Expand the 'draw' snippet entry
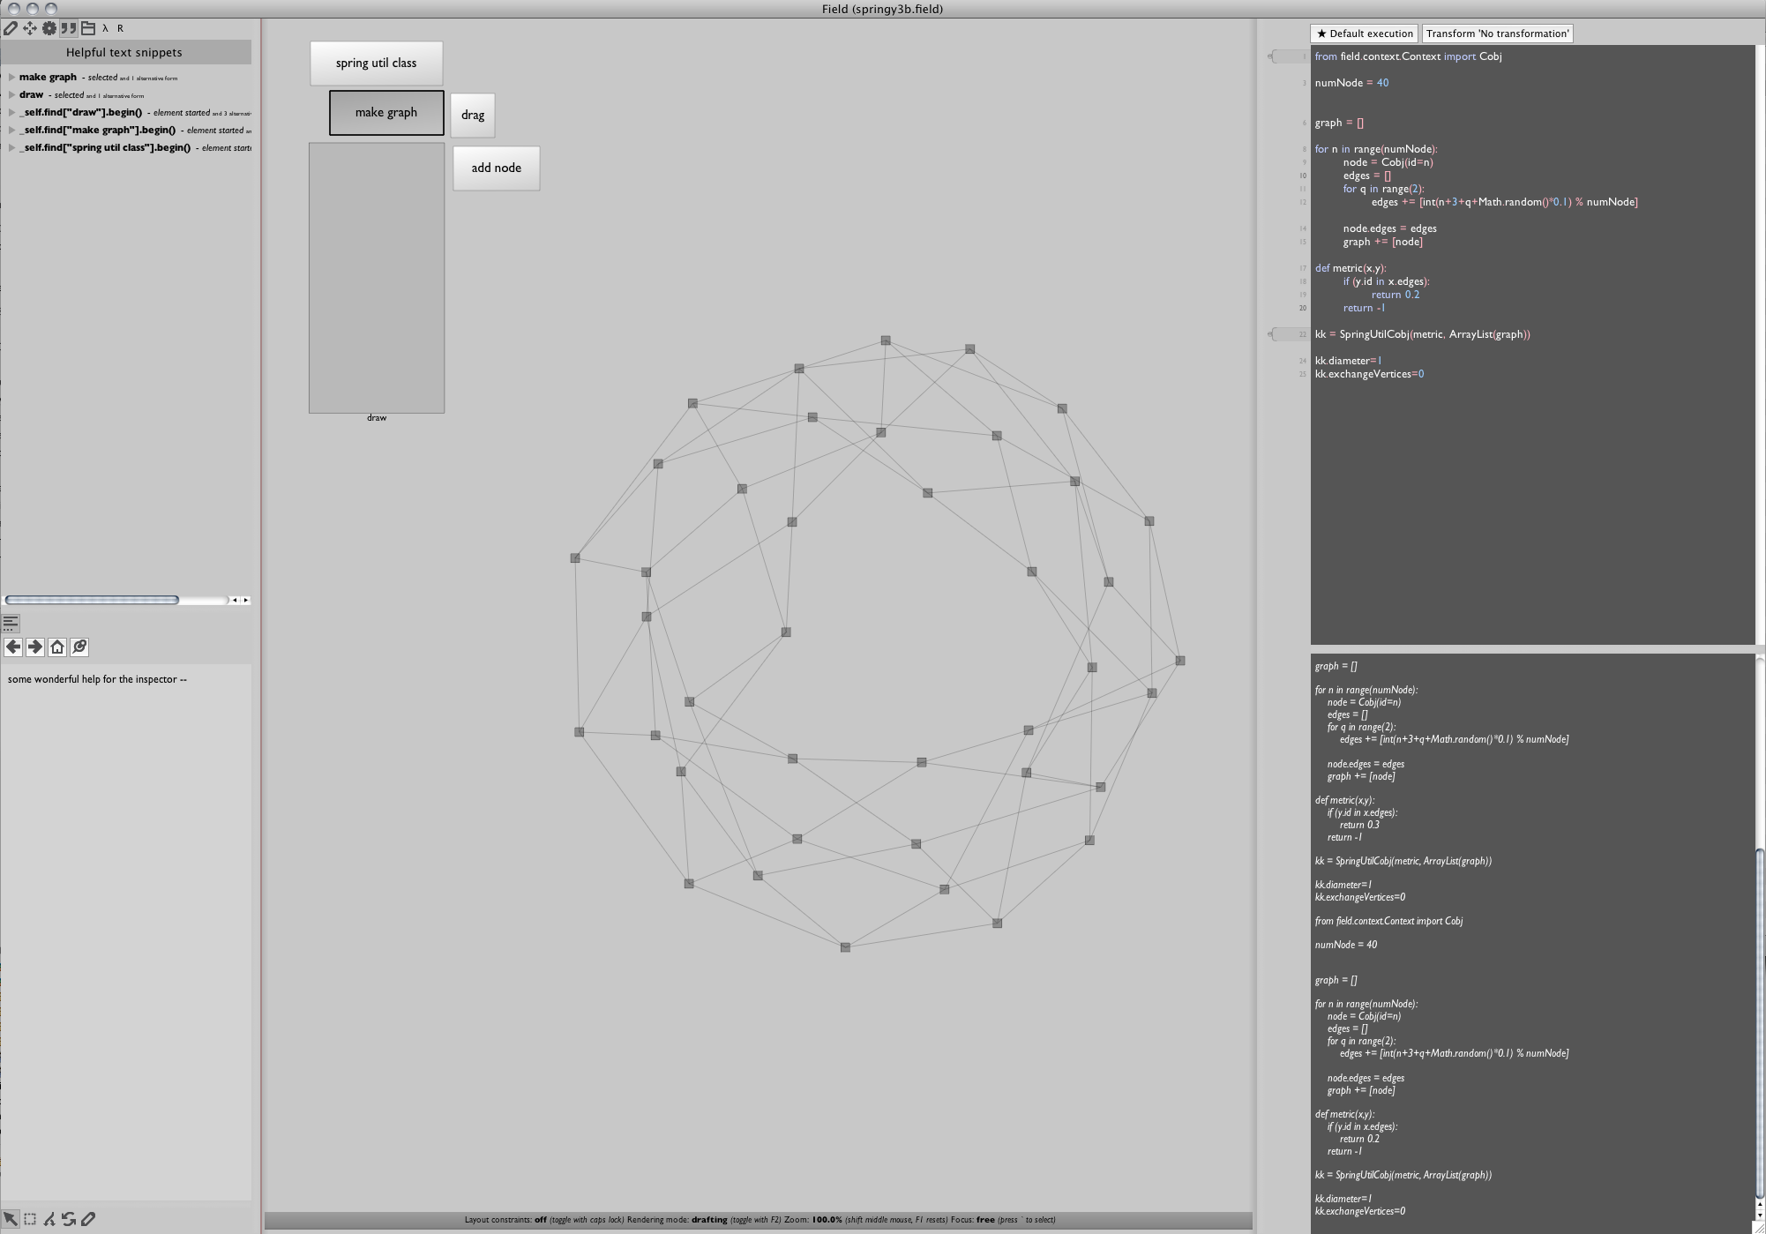Viewport: 1766px width, 1234px height. click(12, 95)
